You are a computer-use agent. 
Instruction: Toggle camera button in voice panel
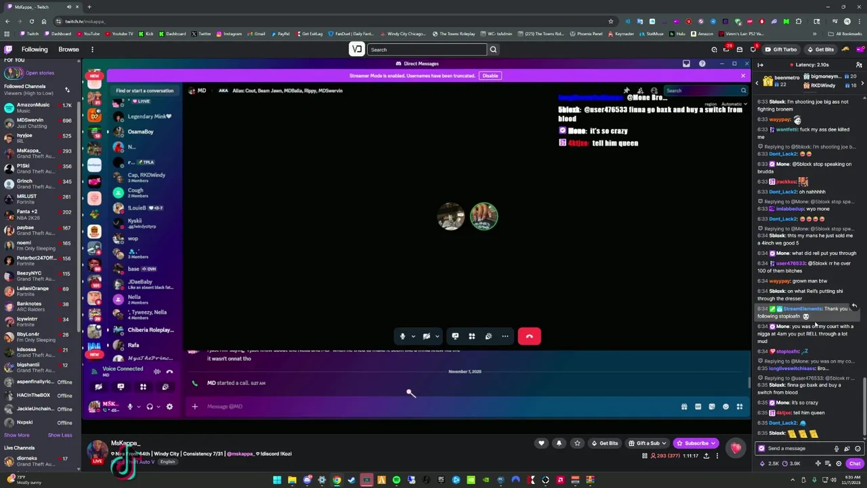coord(98,387)
